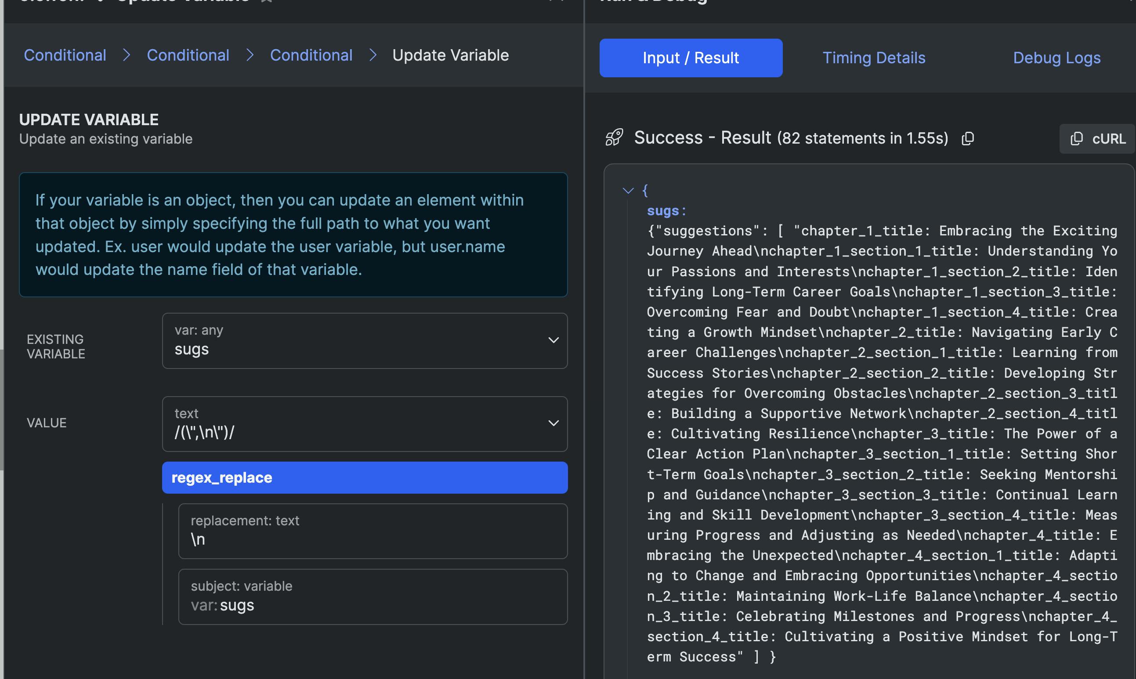
Task: Click the left panel scrollbar handle
Action: point(2,409)
